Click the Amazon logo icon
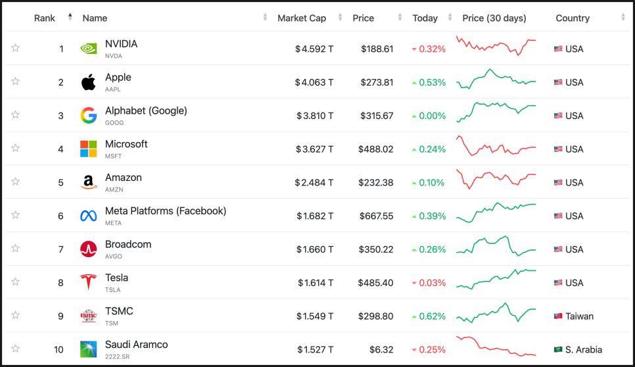The height and width of the screenshot is (367, 635). [89, 182]
